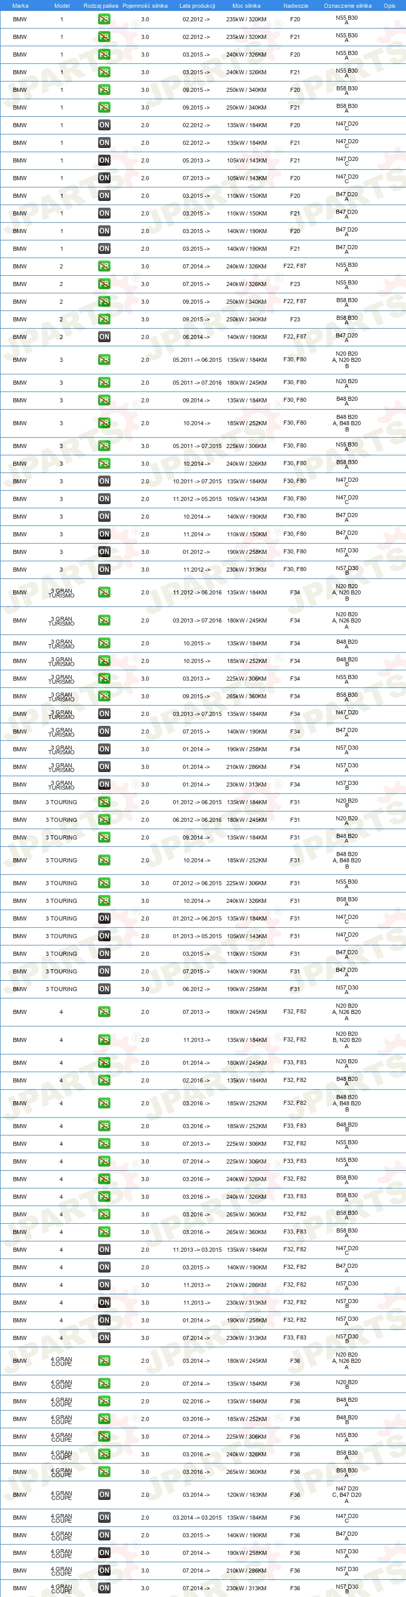Viewport: 406px width, 1597px height.
Task: Select the '03.2014 -> 03.2015' date cell
Action: [197, 1518]
